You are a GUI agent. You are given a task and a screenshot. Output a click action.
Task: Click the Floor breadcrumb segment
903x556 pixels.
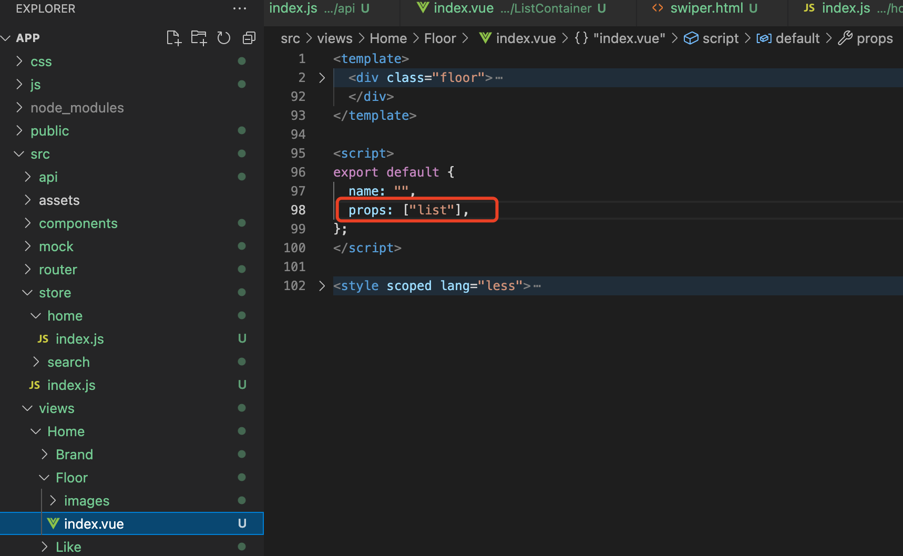point(440,38)
